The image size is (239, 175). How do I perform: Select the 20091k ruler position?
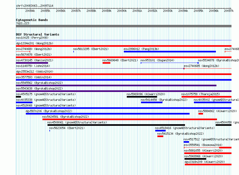tap(137, 11)
